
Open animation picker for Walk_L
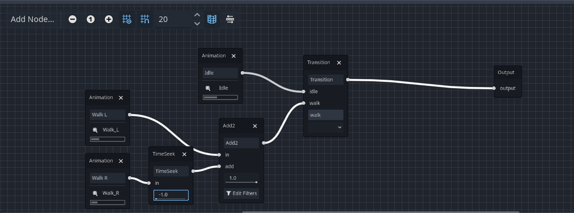(x=108, y=130)
